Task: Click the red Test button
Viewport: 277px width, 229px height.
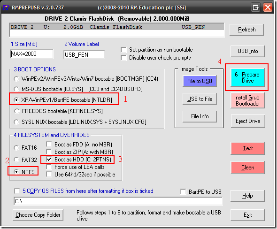Action: coord(247,148)
